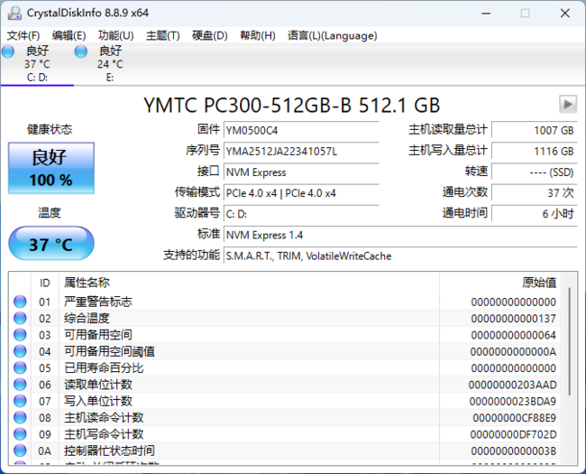Click status orb for 读取单位计数 row
This screenshot has height=474, width=586.
[20, 385]
